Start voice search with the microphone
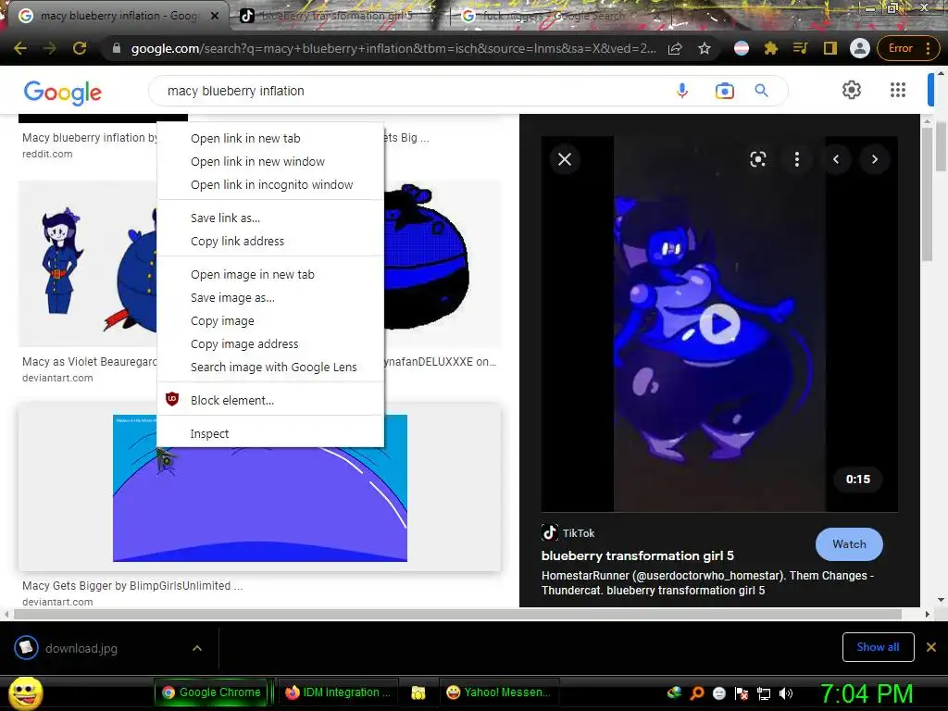This screenshot has width=948, height=711. point(682,91)
